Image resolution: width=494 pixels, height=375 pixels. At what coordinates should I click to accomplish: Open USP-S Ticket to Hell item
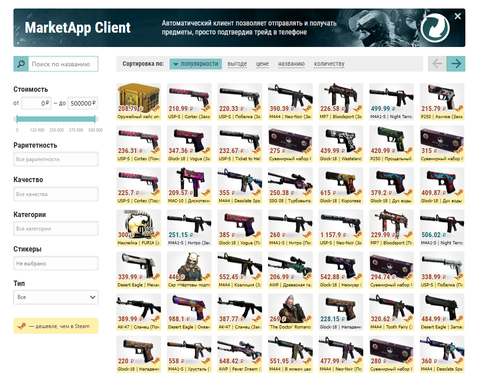click(x=240, y=144)
